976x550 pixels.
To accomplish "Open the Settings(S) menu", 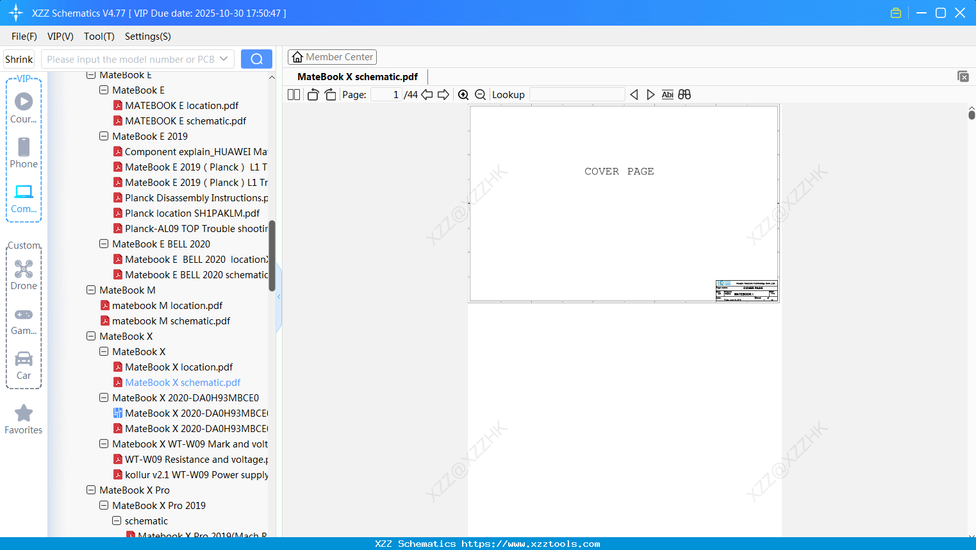I will coord(148,36).
